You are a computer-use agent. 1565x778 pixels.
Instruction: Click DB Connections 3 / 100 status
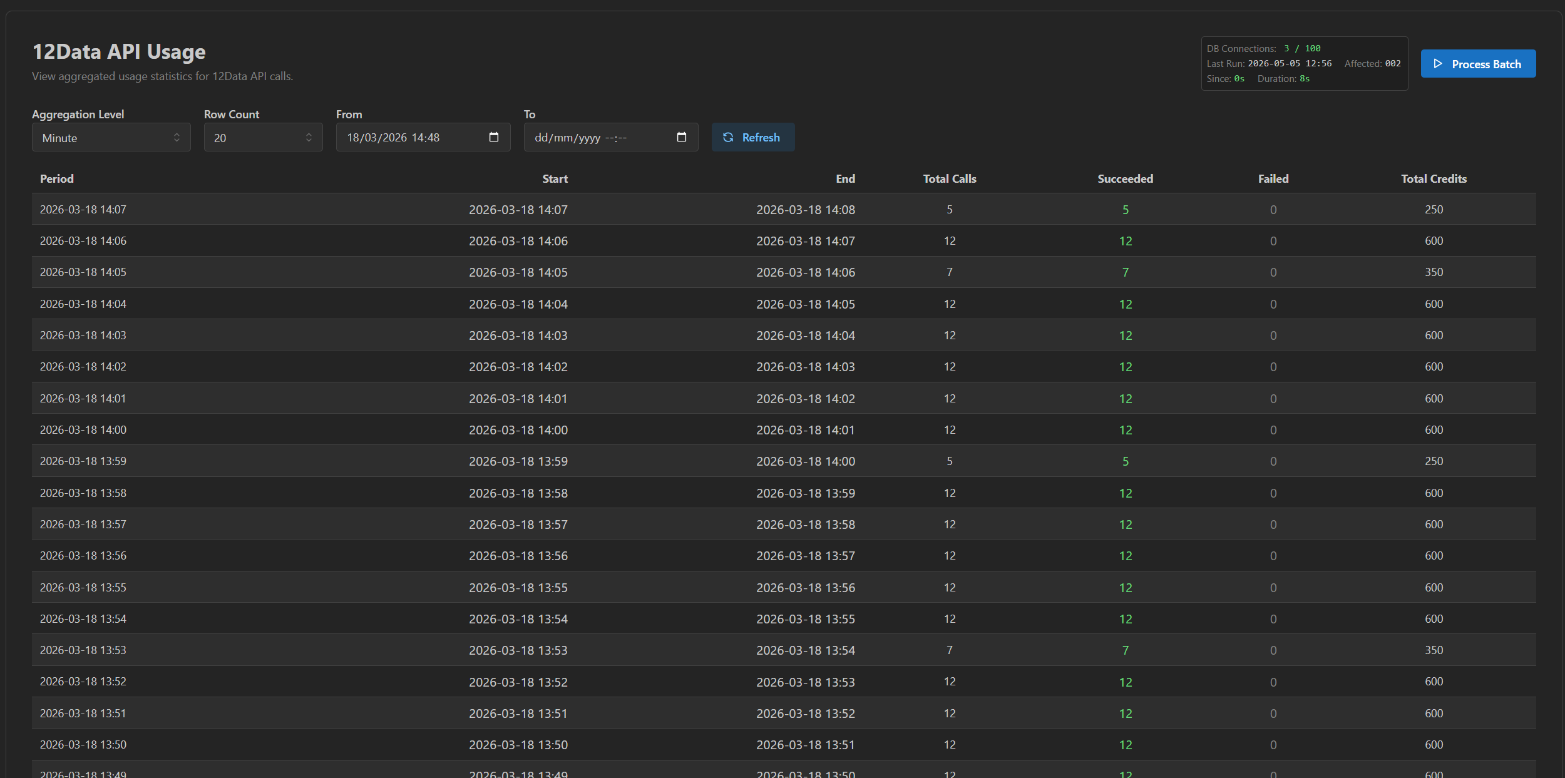(1302, 48)
